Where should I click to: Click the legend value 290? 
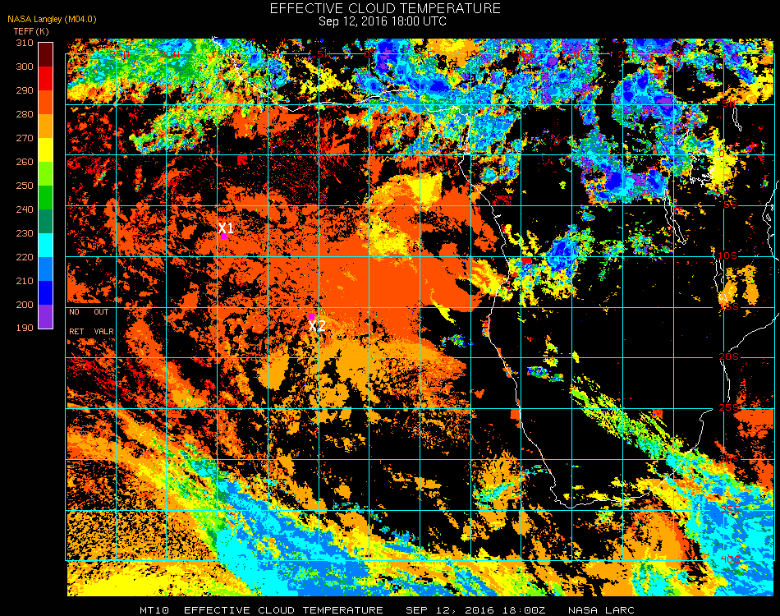tap(25, 90)
